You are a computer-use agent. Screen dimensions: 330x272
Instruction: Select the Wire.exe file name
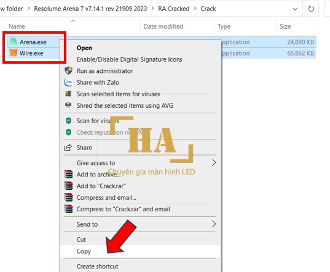click(31, 53)
